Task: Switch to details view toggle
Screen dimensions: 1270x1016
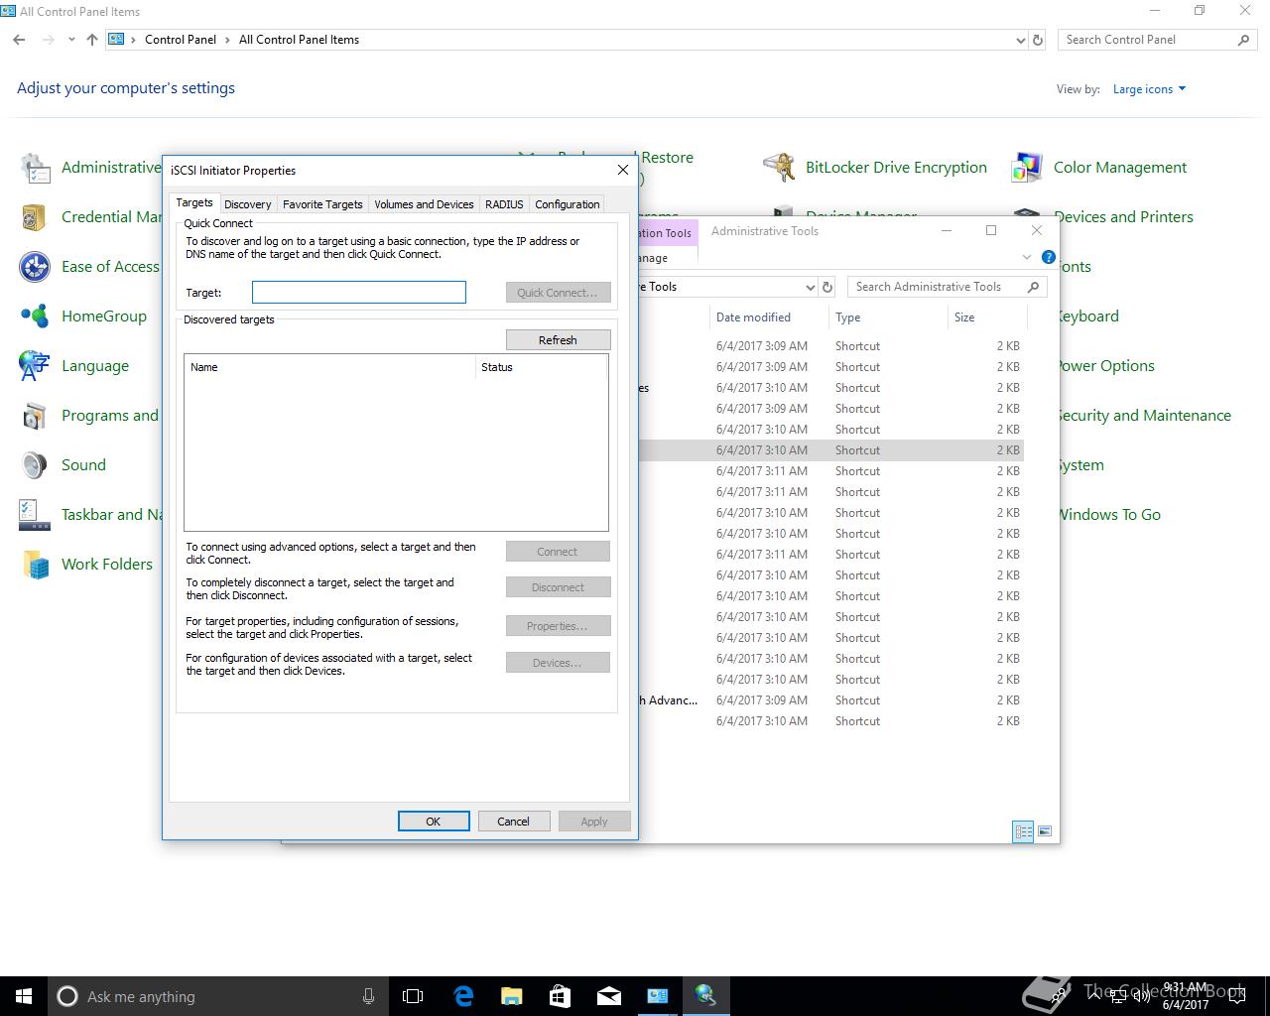Action: [1023, 831]
